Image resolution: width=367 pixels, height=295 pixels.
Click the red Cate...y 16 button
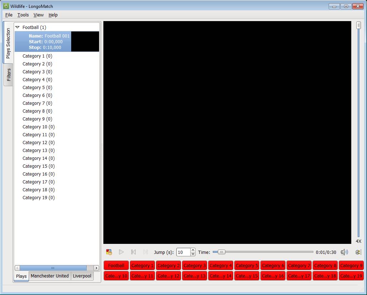pyautogui.click(x=273, y=276)
